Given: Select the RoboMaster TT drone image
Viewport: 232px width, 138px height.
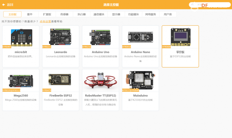Looking at the screenshot, I should point(100,80).
